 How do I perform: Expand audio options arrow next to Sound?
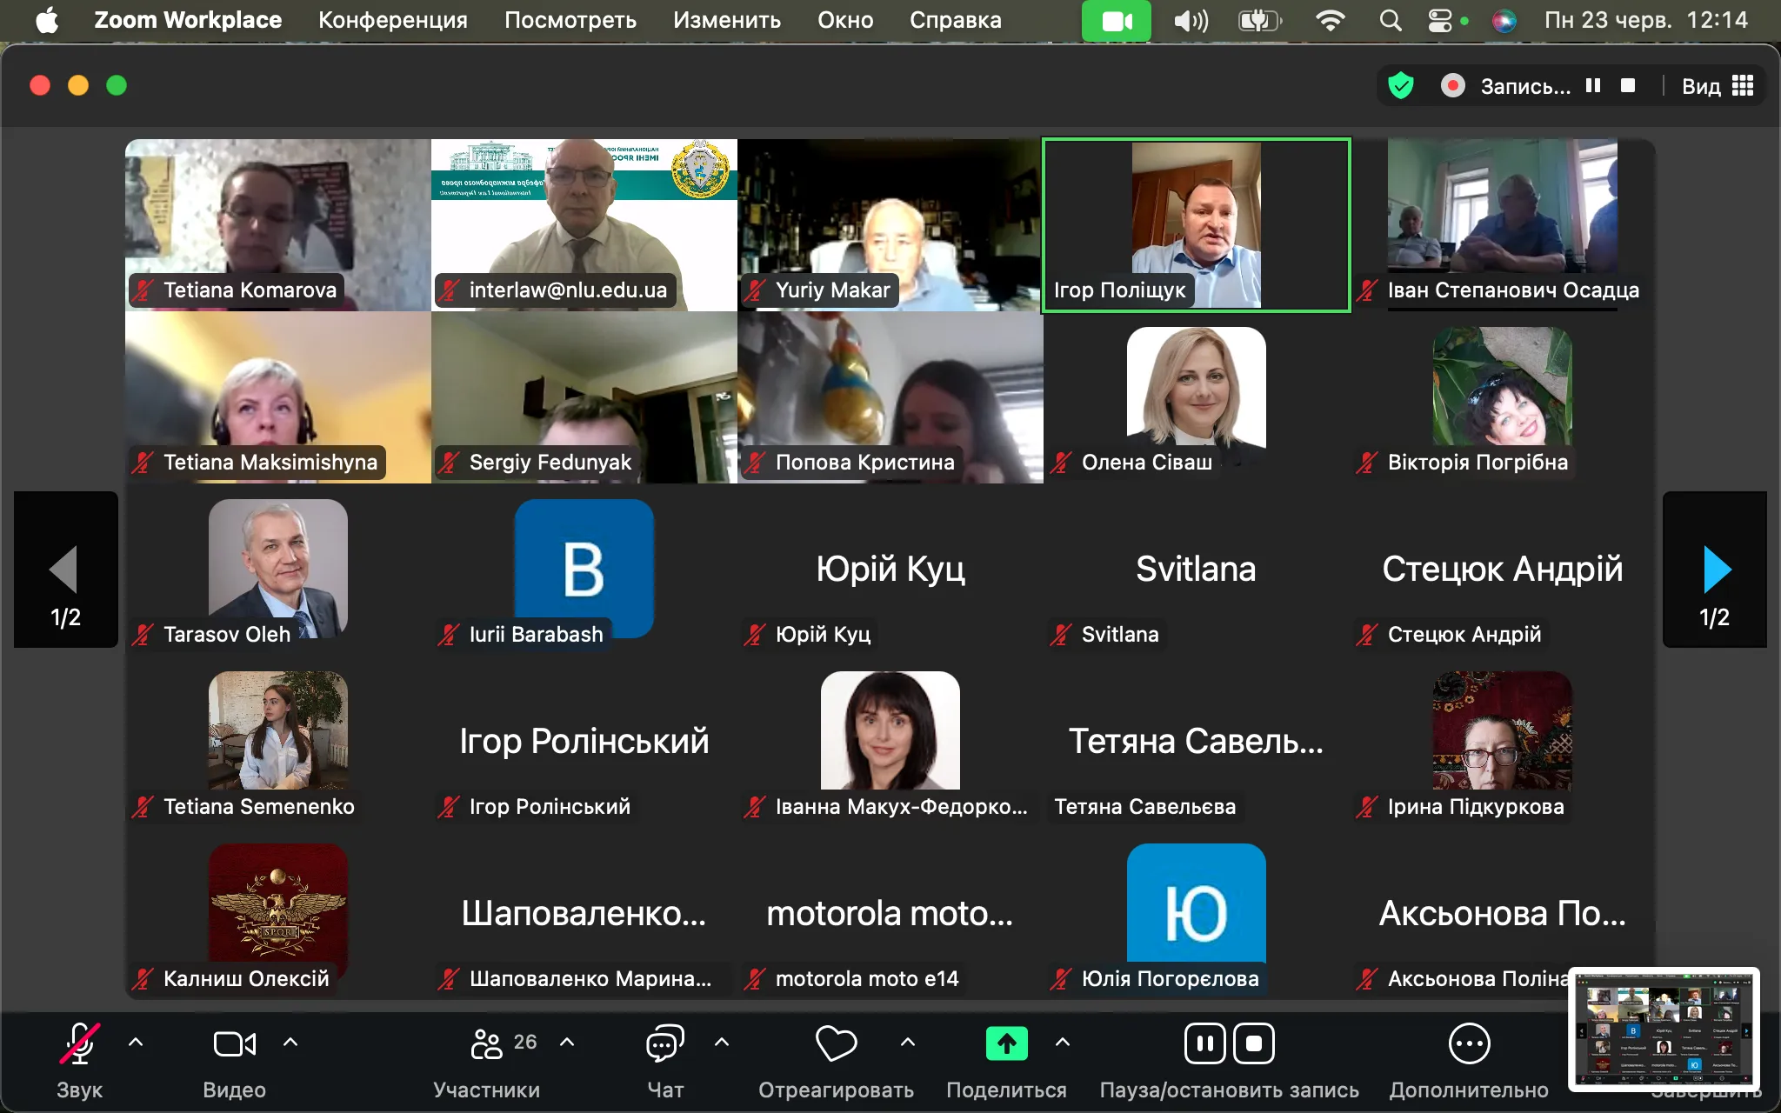coord(136,1042)
